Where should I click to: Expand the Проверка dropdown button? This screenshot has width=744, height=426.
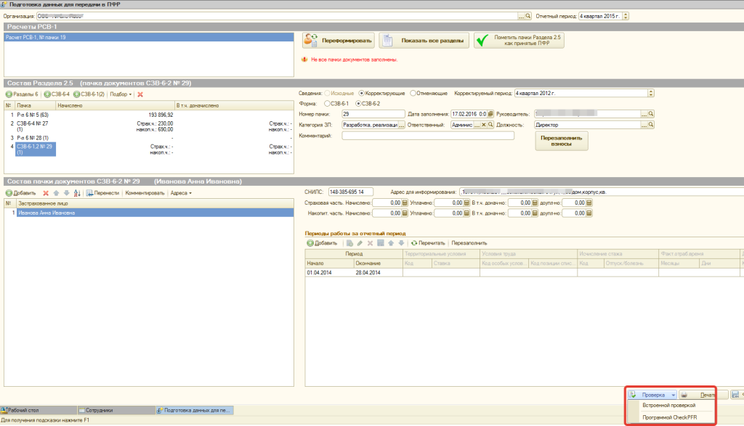[x=673, y=395]
